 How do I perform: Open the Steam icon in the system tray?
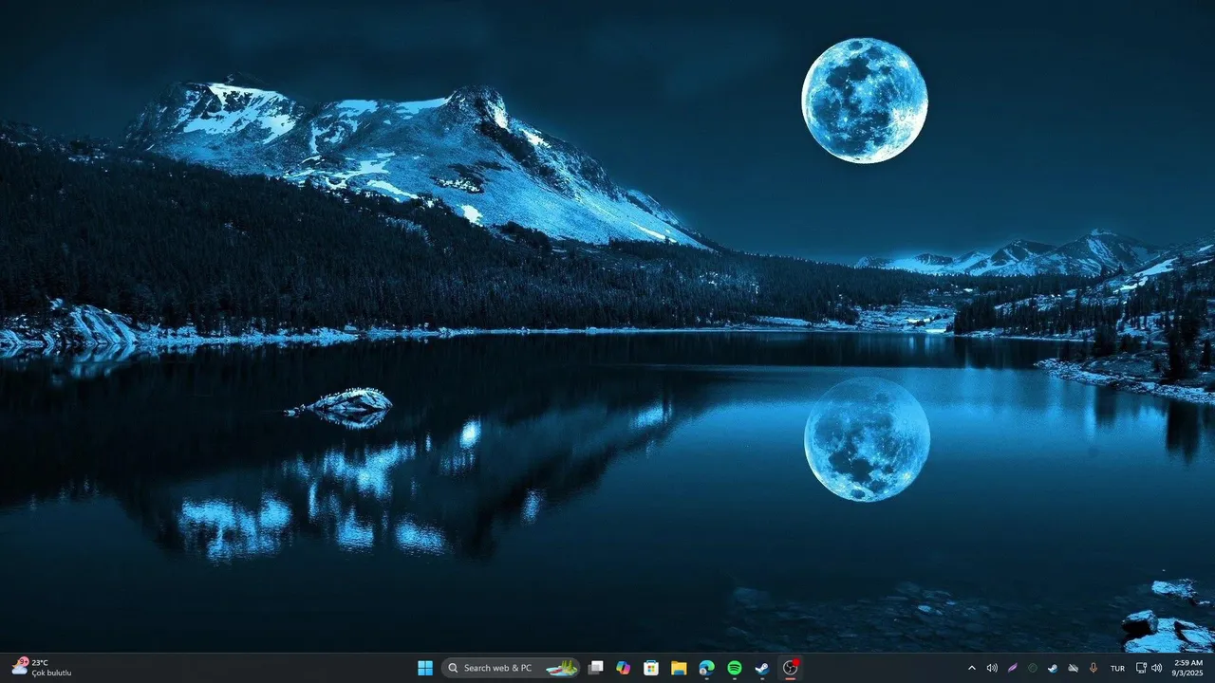pos(1053,668)
